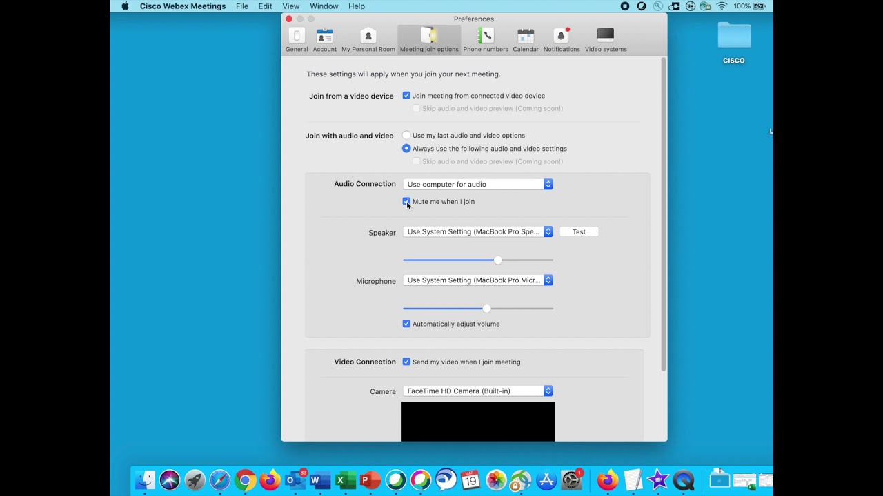Open the Speaker device dropdown
This screenshot has width=883, height=496.
pyautogui.click(x=478, y=232)
